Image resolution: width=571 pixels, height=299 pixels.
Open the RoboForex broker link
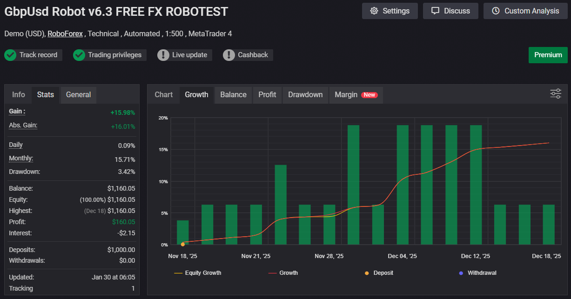coord(65,33)
